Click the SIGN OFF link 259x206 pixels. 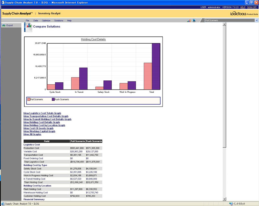252,7
